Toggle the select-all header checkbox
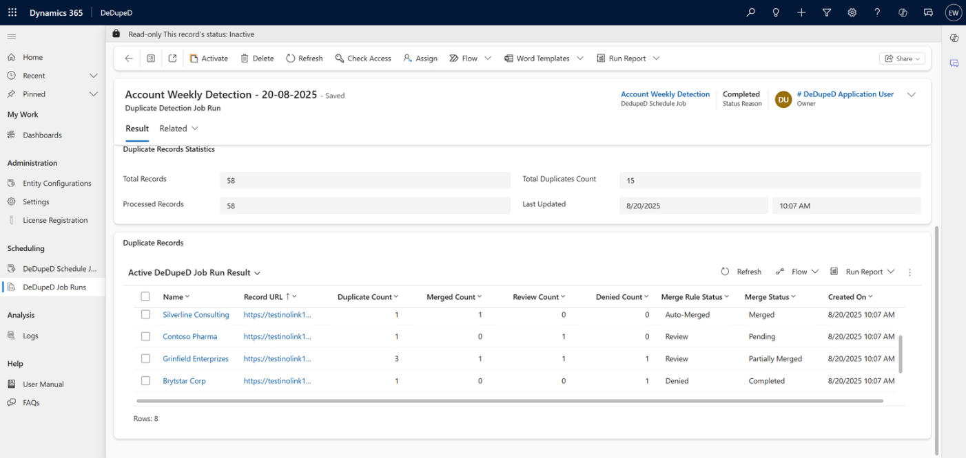 [x=145, y=296]
